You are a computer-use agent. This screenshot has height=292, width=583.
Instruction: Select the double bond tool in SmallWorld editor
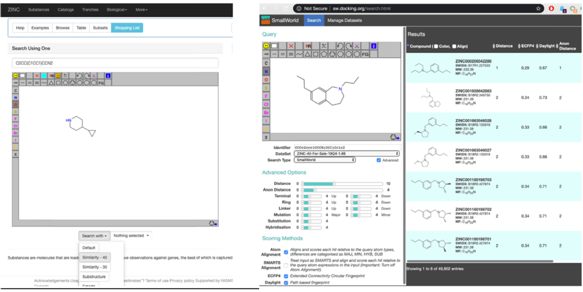(x=282, y=54)
